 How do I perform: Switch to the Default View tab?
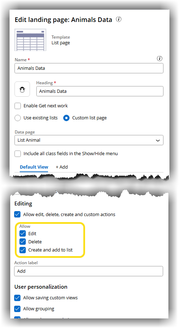click(x=34, y=167)
